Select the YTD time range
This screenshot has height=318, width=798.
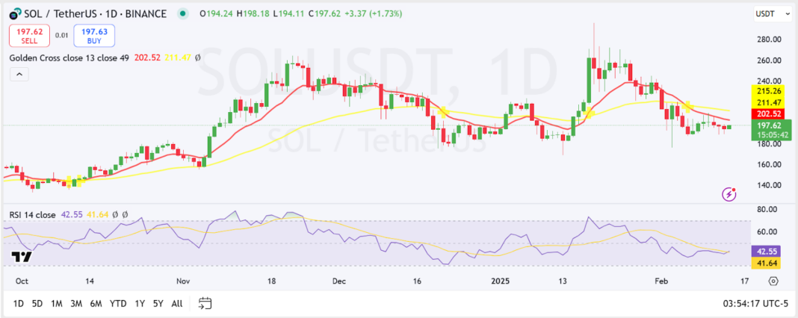(118, 304)
